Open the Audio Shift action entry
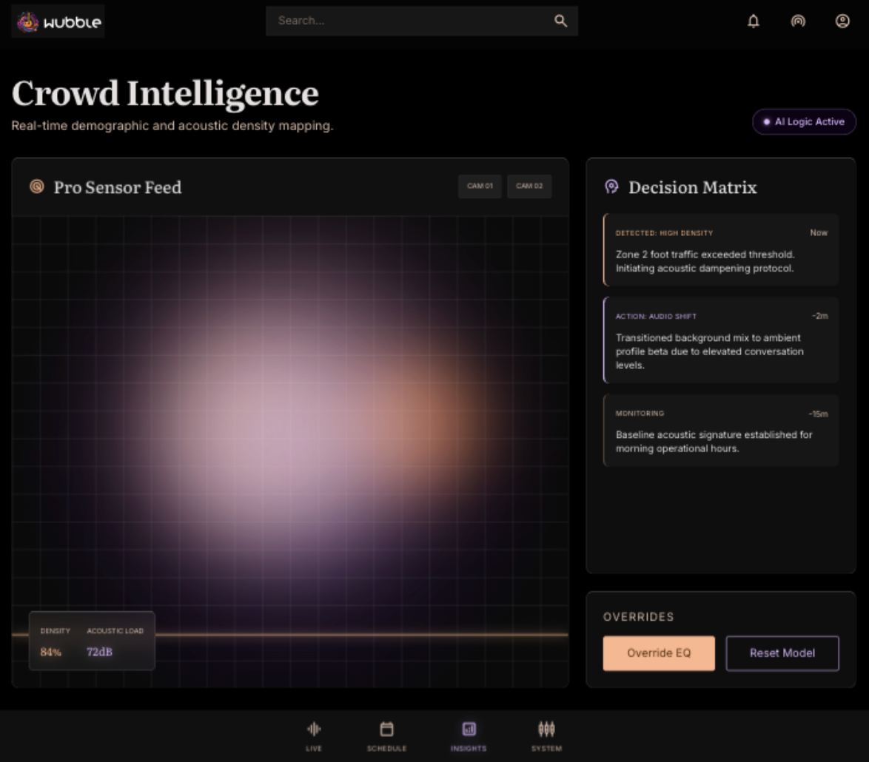The image size is (869, 762). 720,340
